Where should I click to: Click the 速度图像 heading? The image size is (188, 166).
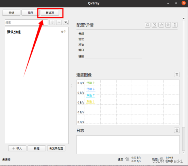click(84, 75)
